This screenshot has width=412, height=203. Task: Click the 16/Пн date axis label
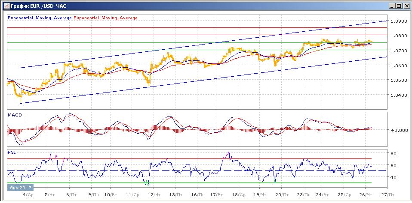tap(198, 195)
